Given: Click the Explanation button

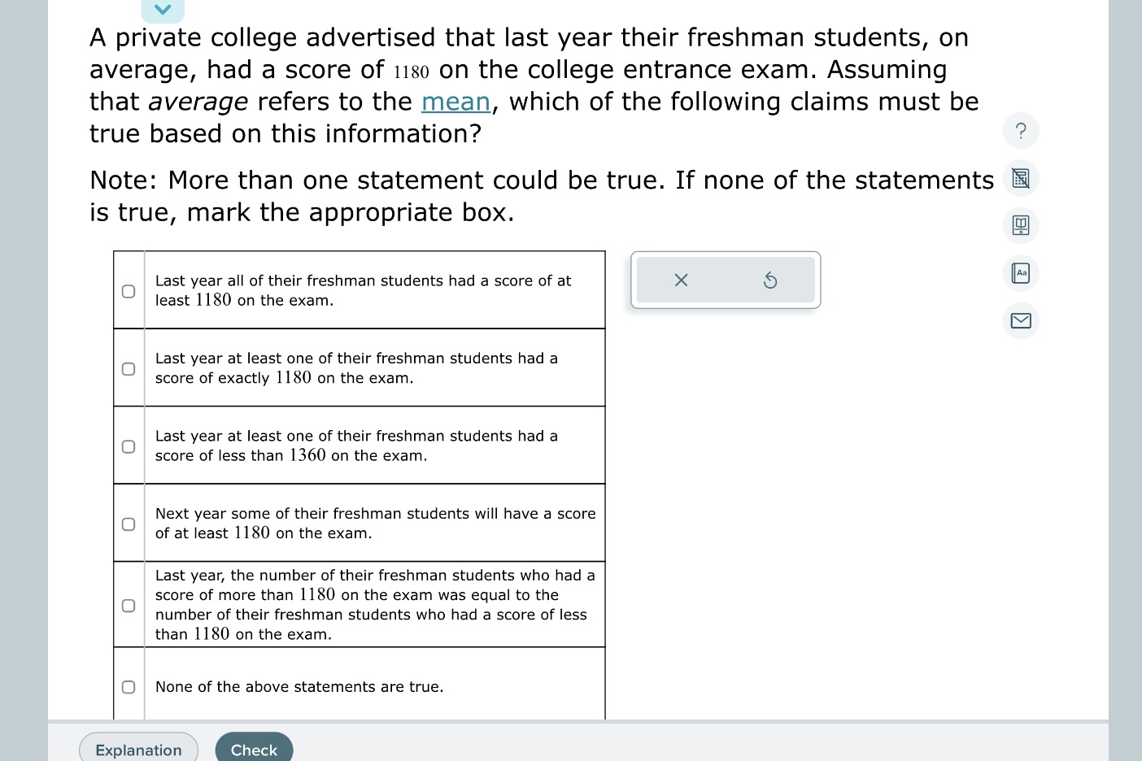Looking at the screenshot, I should point(138,749).
